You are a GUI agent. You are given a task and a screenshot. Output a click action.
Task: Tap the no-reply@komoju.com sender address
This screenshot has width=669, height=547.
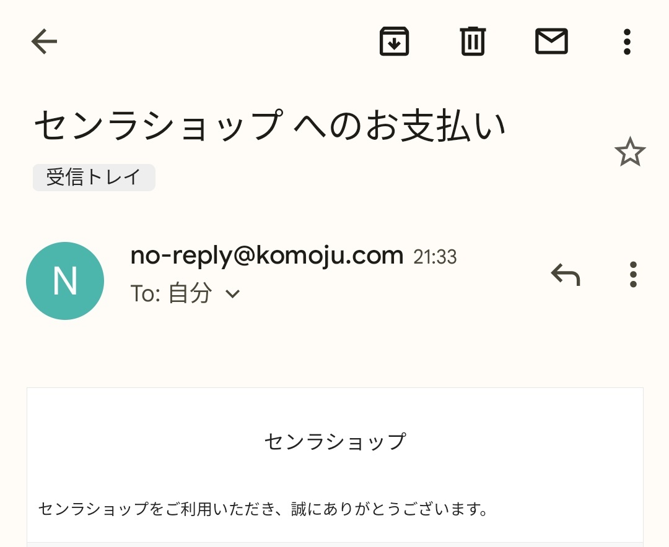267,255
